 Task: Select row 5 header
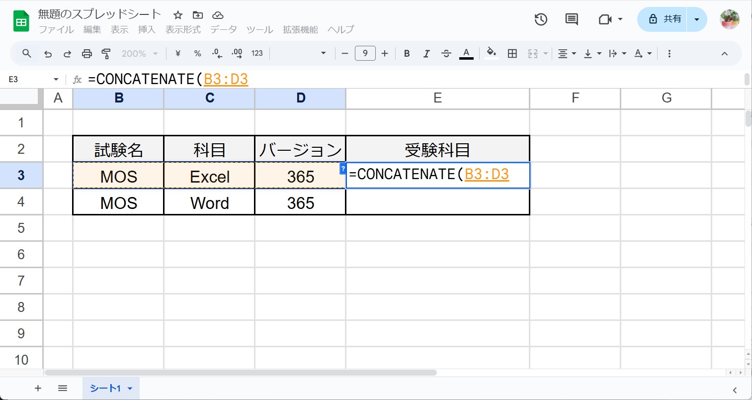21,228
